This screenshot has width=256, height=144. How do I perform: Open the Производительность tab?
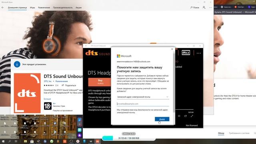[63, 8]
